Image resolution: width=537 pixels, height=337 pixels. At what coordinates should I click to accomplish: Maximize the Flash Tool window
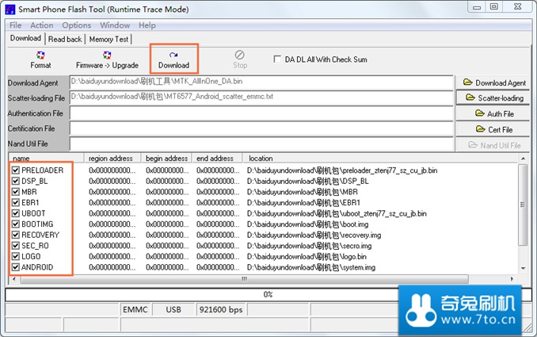[x=494, y=7]
